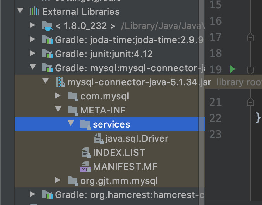Select the External Libraries label

click(81, 12)
